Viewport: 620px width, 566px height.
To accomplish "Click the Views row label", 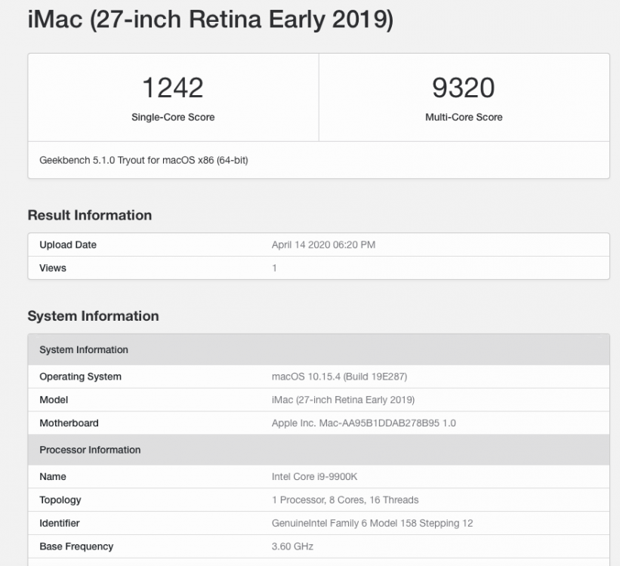I will point(53,268).
